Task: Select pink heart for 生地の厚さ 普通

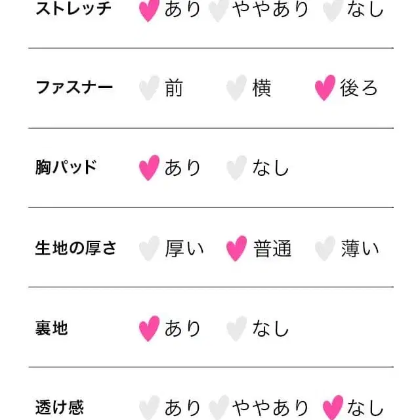Action: (236, 248)
